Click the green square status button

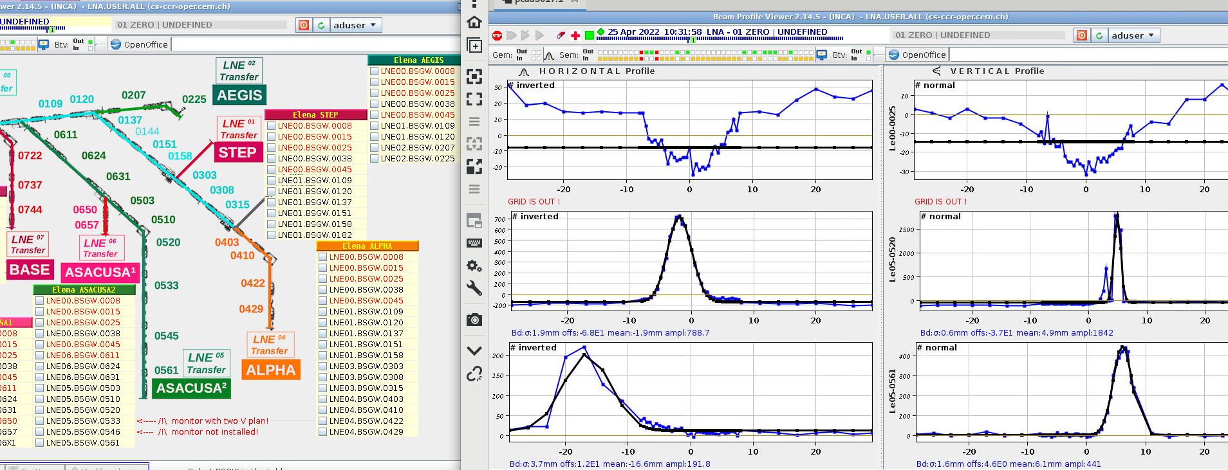tap(589, 35)
